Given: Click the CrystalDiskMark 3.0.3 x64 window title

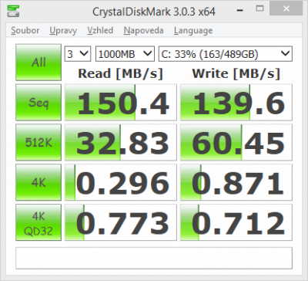Looking at the screenshot, I should coord(154,12).
